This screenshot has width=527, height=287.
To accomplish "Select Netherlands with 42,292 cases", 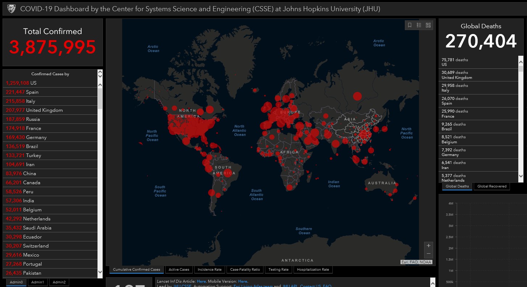I will coord(50,219).
